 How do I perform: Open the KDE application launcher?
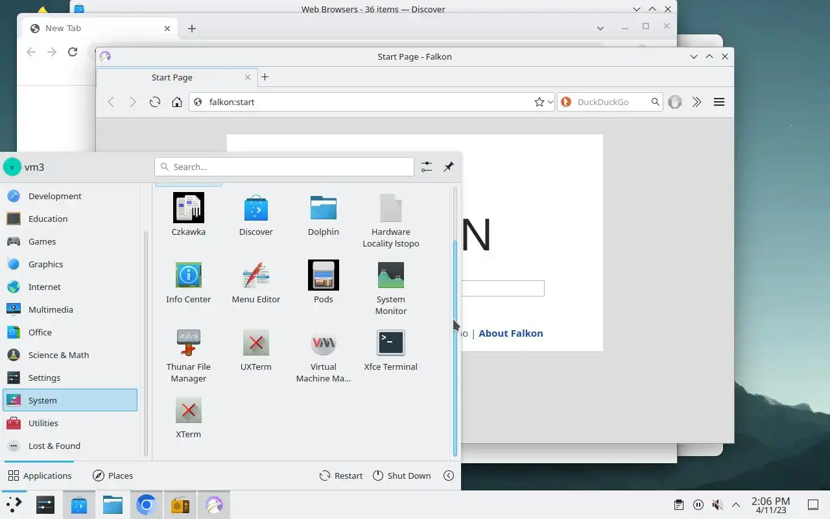click(14, 505)
